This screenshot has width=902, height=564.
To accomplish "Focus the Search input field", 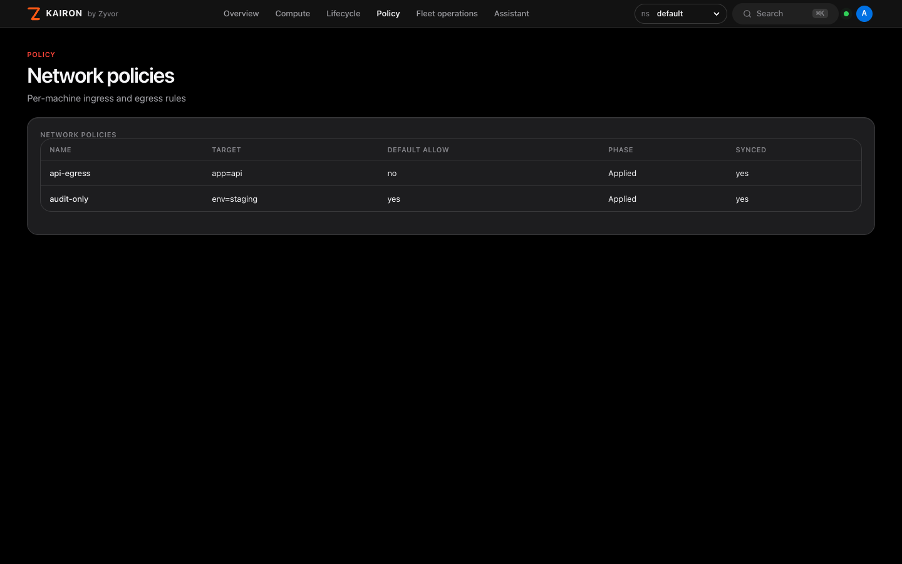I will pos(785,14).
